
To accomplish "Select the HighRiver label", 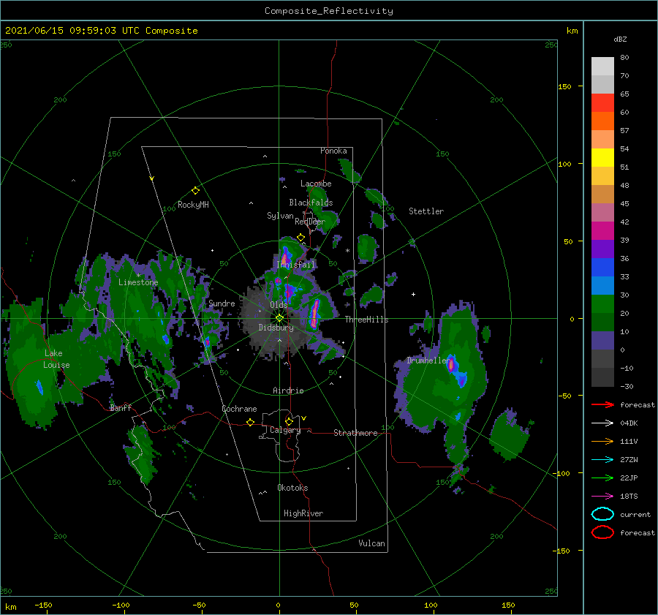I will (303, 513).
